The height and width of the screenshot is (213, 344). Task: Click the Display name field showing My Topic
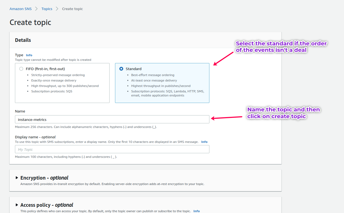(112, 149)
